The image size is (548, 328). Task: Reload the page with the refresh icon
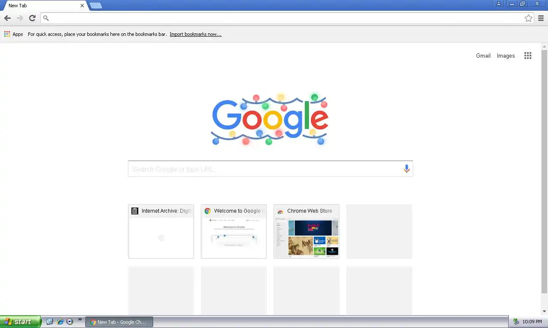click(32, 18)
